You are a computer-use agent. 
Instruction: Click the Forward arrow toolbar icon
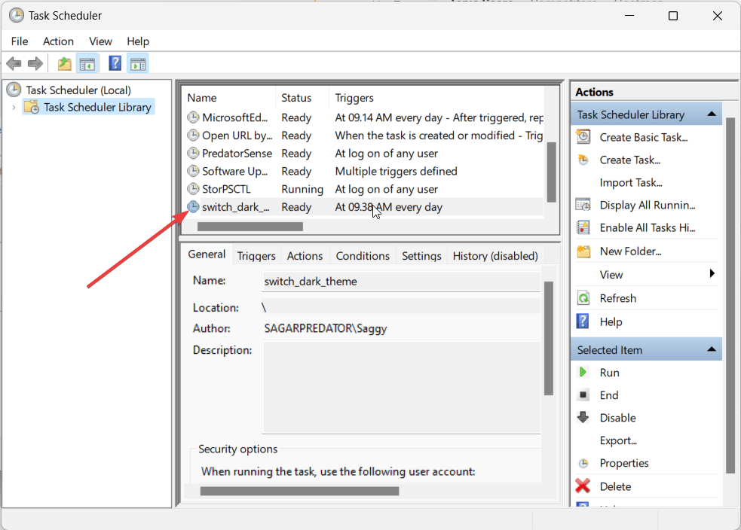point(35,63)
